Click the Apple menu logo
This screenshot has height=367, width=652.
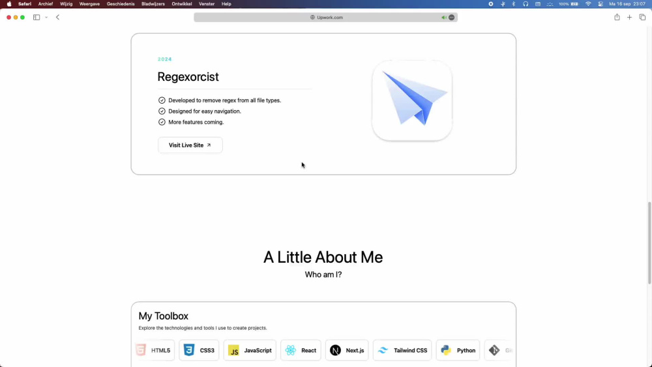[x=9, y=4]
